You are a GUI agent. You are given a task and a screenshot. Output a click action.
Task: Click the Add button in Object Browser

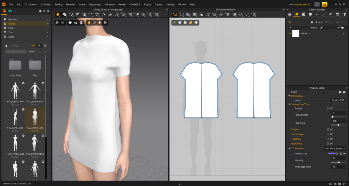tap(318, 22)
